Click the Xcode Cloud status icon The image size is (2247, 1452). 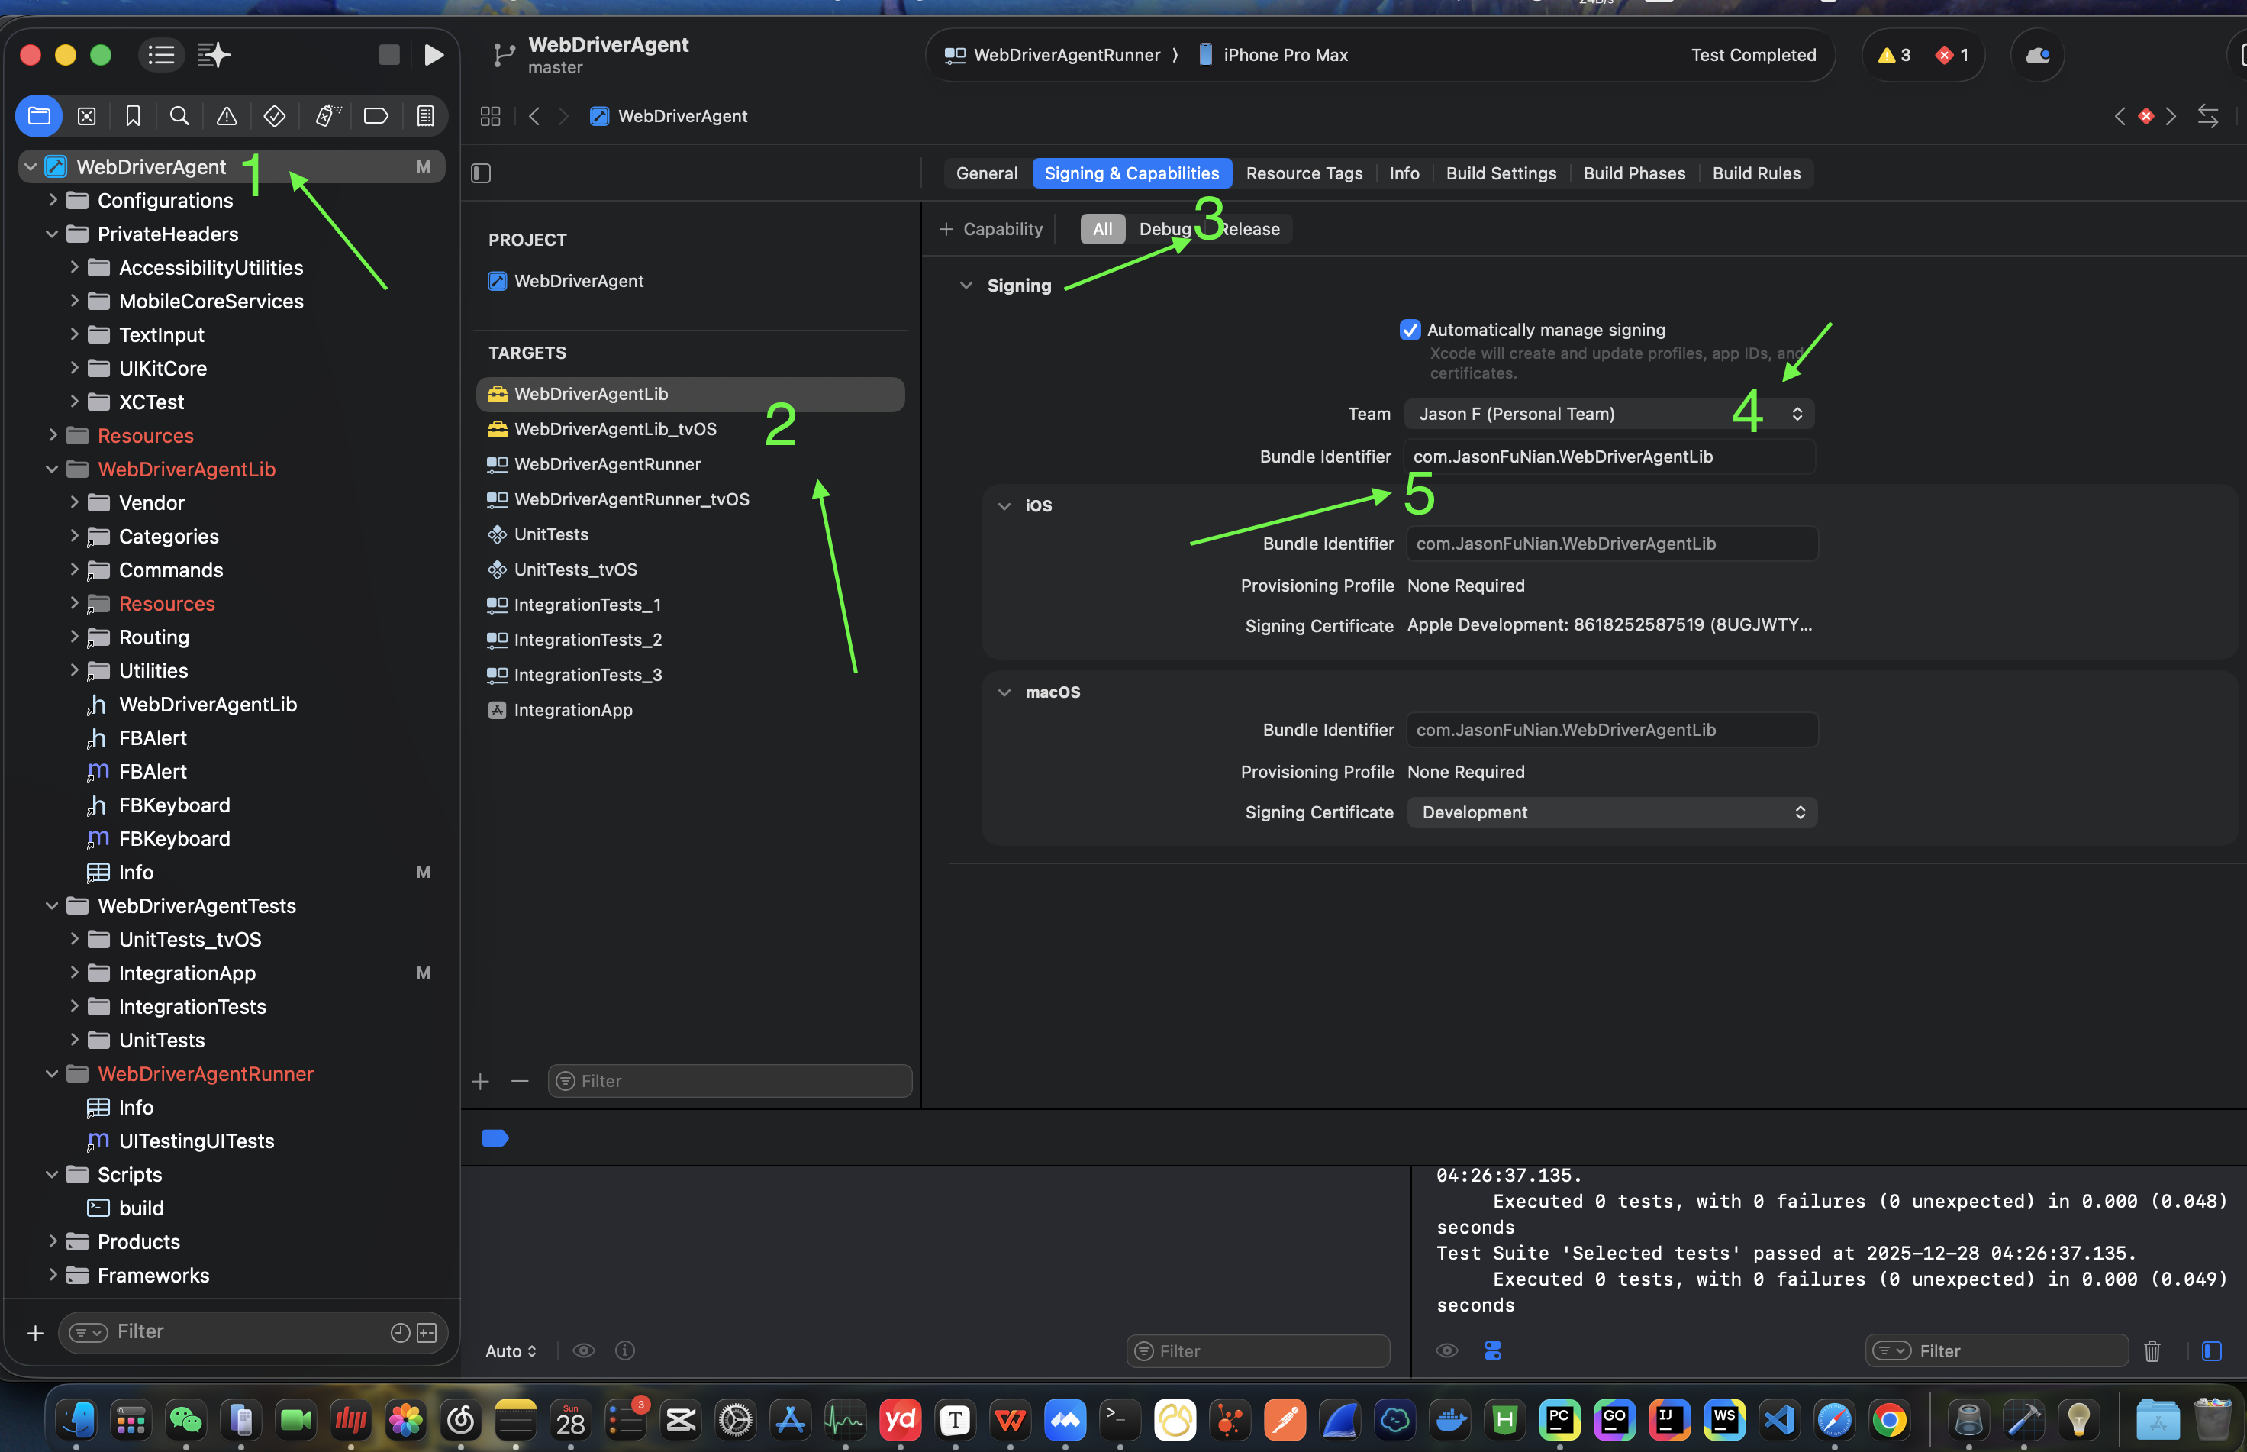pyautogui.click(x=2037, y=55)
